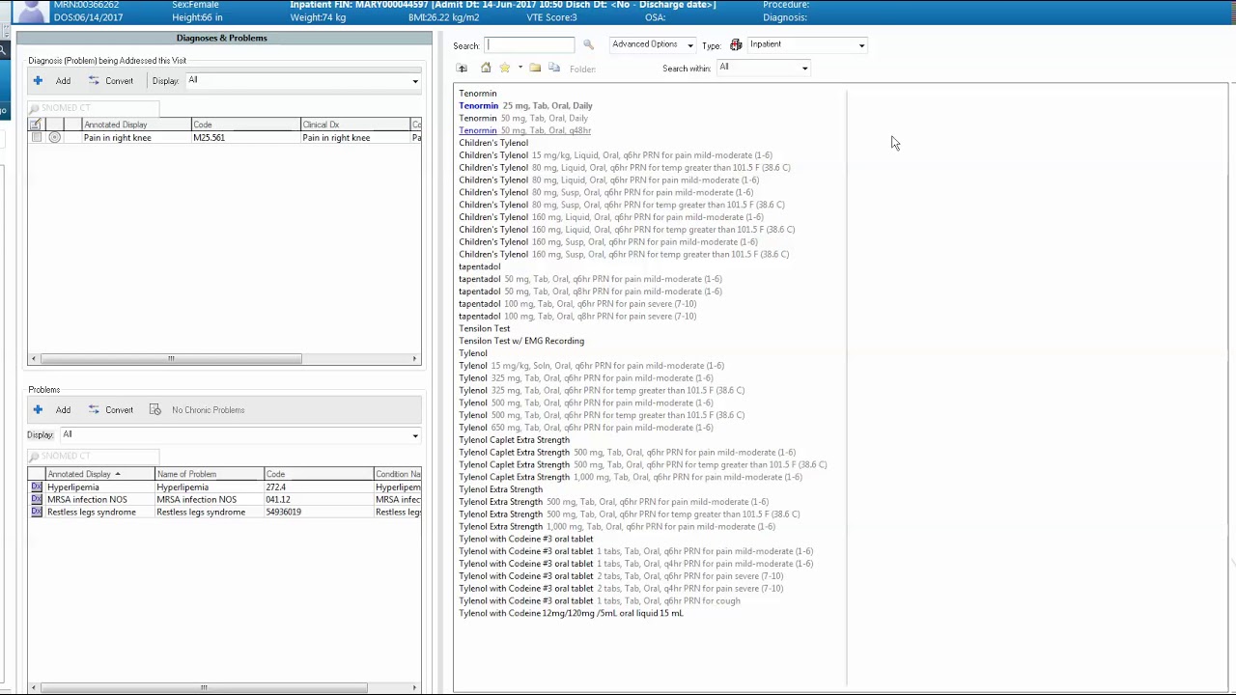Sort diagnoses by Clinical Dx column
1236x695 pixels.
354,125
